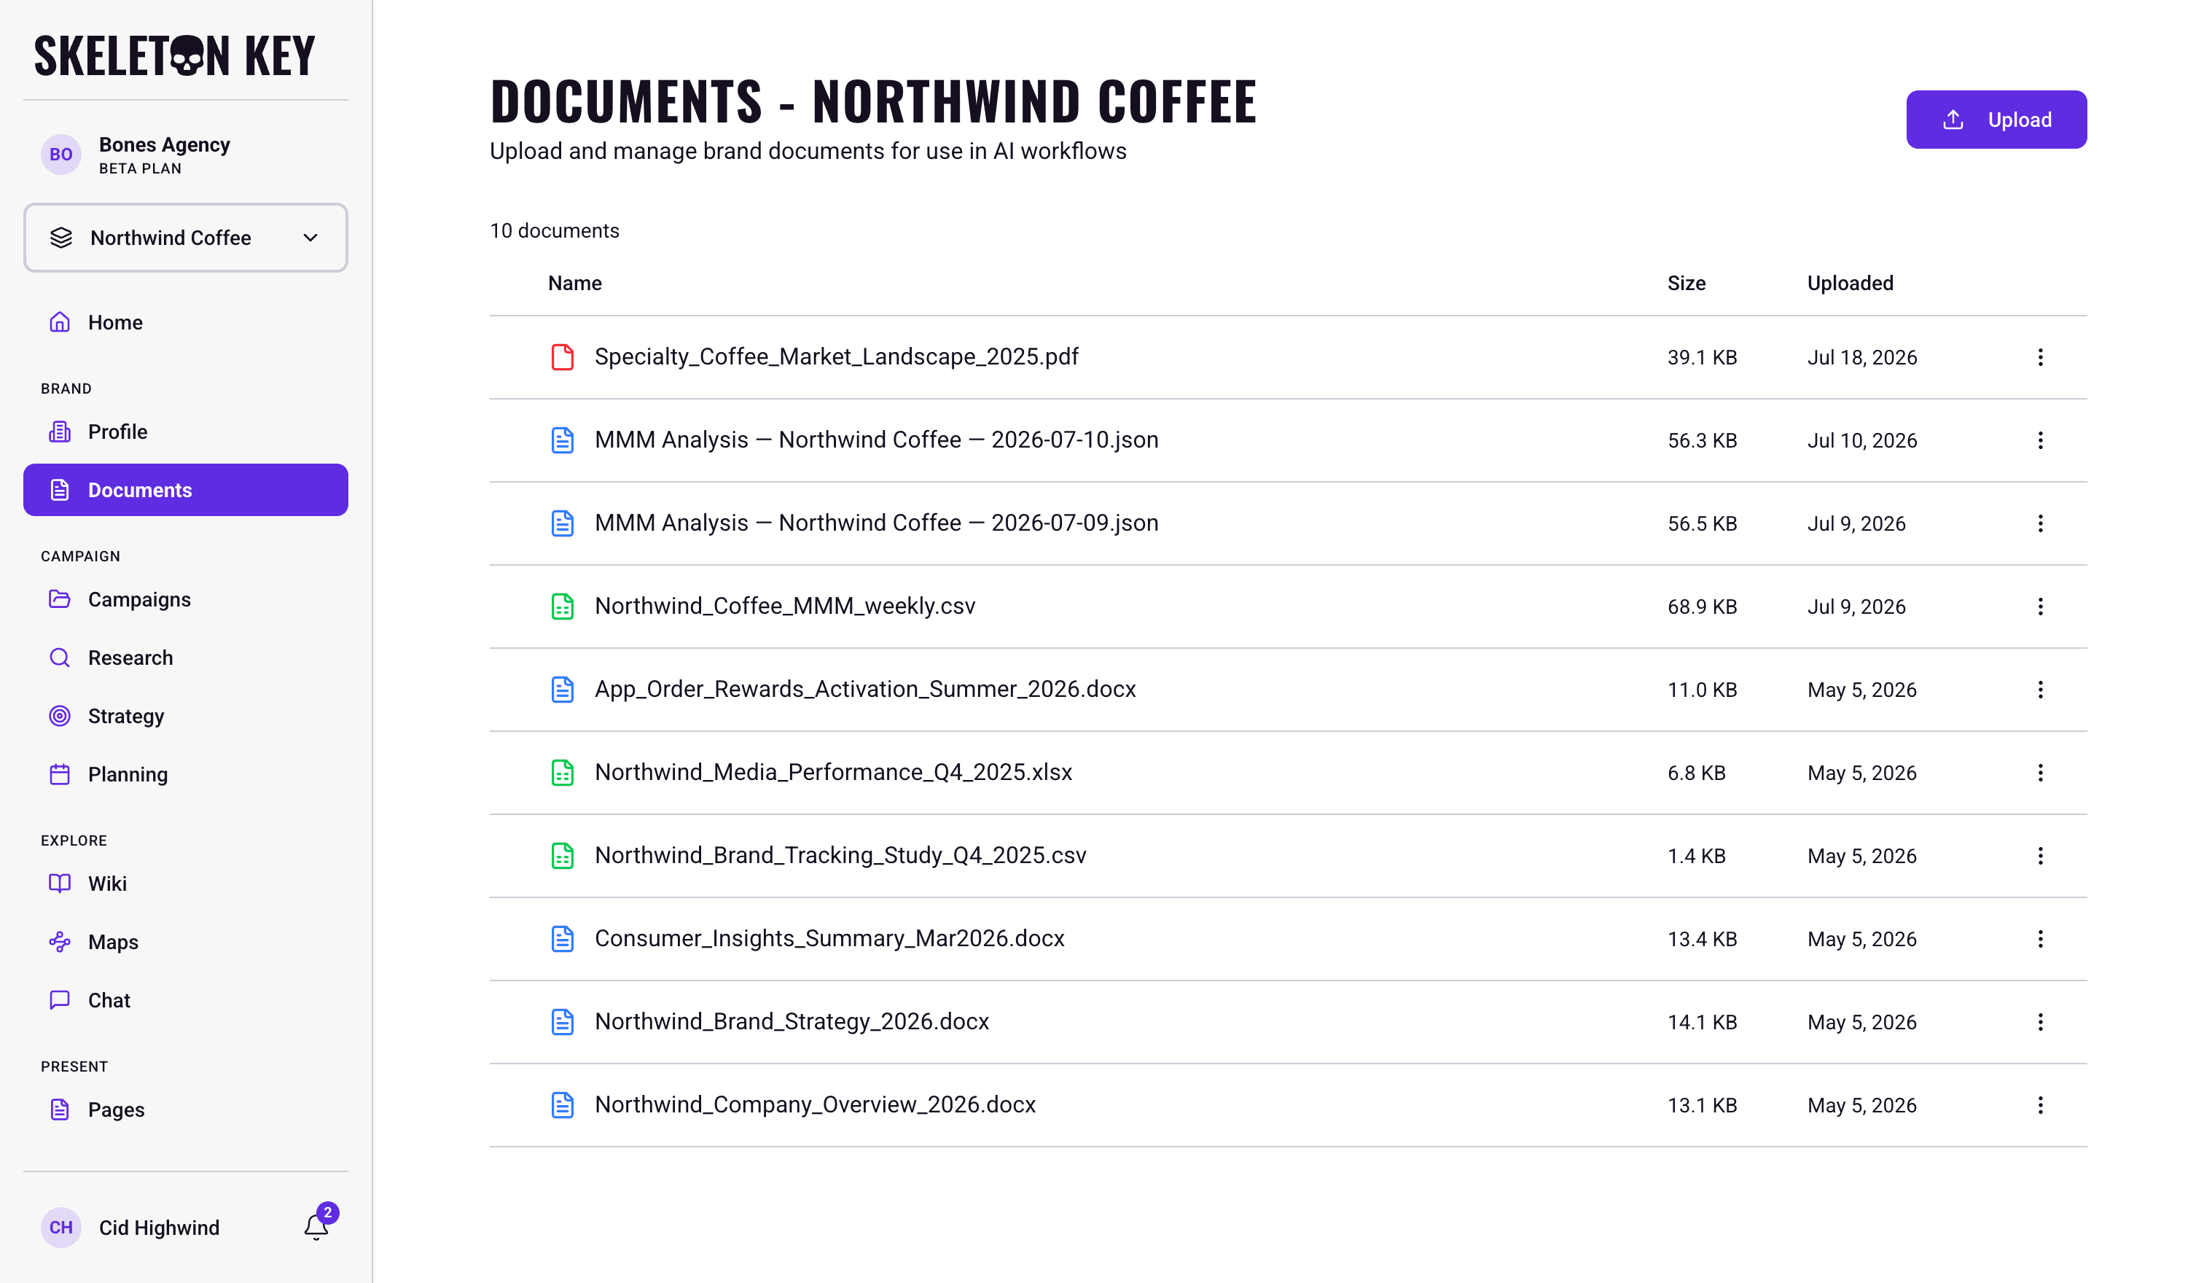The height and width of the screenshot is (1283, 2204).
Task: Click Bones Agency account name
Action: [x=165, y=144]
